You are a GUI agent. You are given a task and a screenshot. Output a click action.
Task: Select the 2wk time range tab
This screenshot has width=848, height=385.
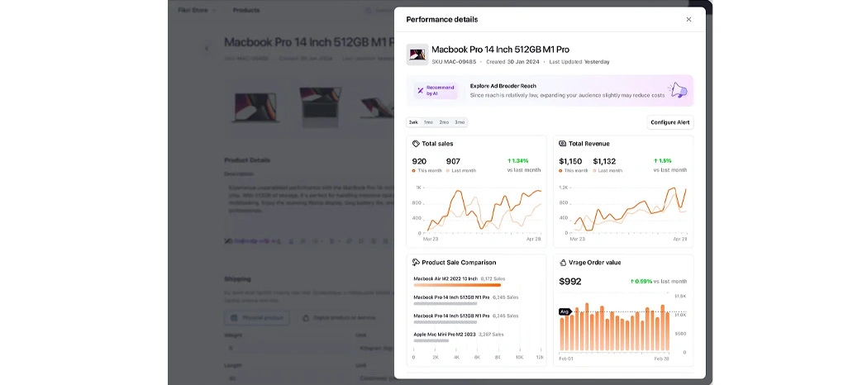(413, 122)
